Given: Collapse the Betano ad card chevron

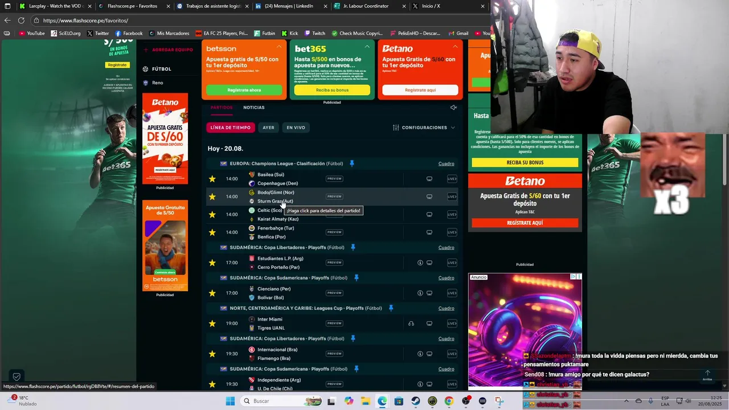Looking at the screenshot, I should pos(455,47).
